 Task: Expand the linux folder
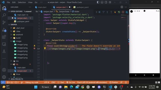[11, 74]
